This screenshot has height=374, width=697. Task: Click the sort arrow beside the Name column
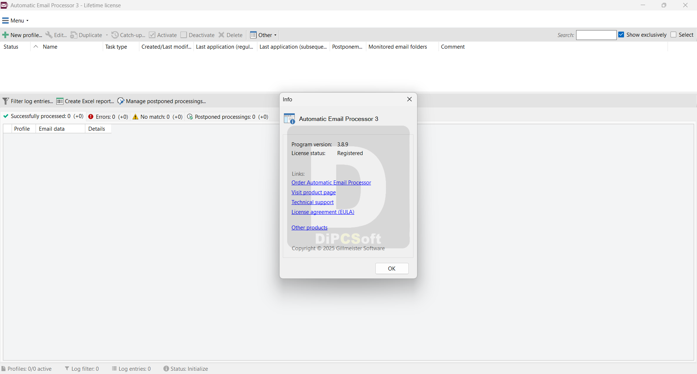[x=36, y=46]
